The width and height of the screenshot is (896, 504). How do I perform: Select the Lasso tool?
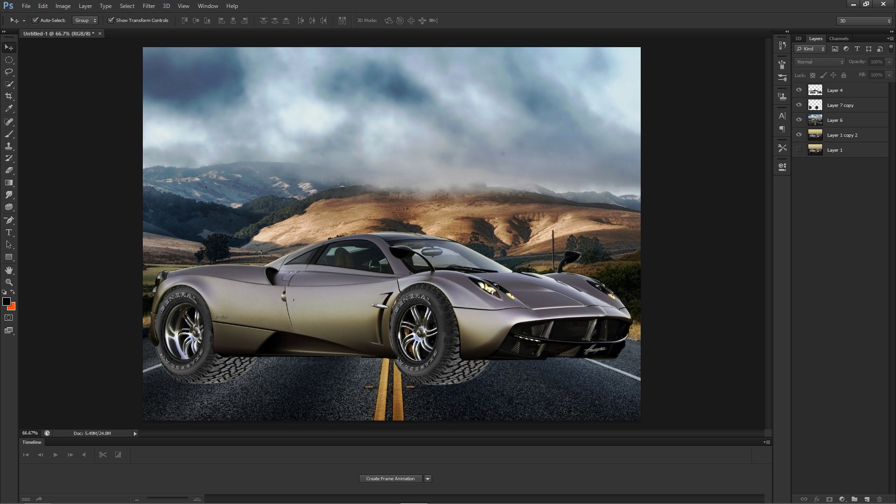9,72
